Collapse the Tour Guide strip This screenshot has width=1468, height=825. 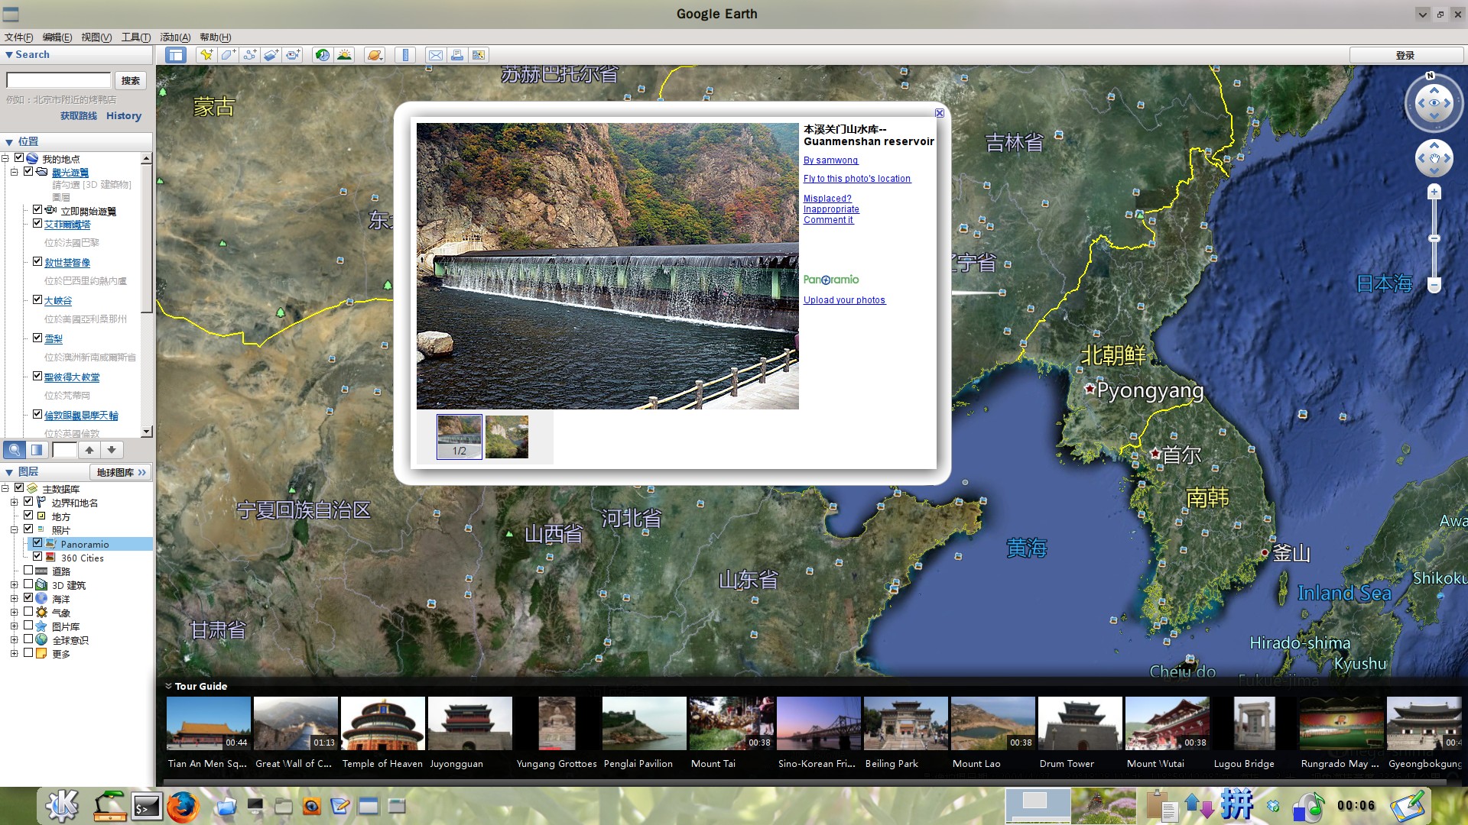coord(168,686)
